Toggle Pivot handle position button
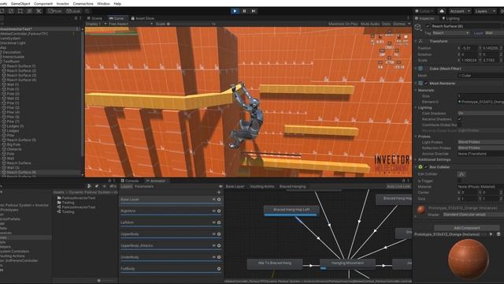Screen dimensions: 504x284 [x=55, y=11]
